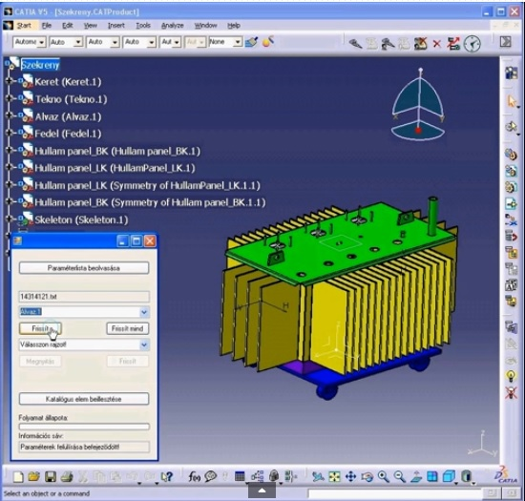Viewport: 525px width, 501px height.
Task: Click the 'Folyamat állapota' progress bar
Action: (84, 427)
